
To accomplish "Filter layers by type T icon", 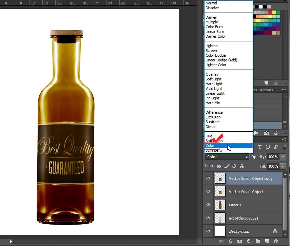I will click(260, 147).
